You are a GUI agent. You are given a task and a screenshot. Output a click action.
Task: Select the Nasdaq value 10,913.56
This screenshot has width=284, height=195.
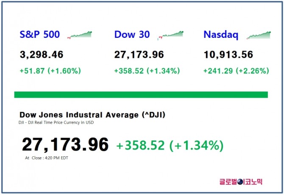tap(228, 54)
